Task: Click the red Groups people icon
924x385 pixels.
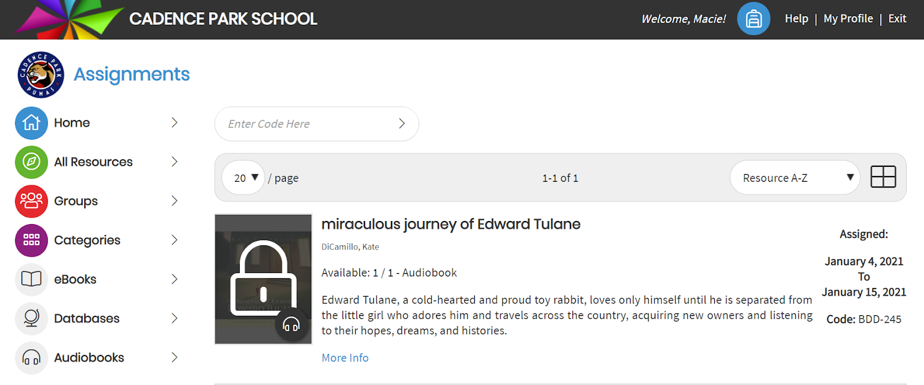Action: 31,201
